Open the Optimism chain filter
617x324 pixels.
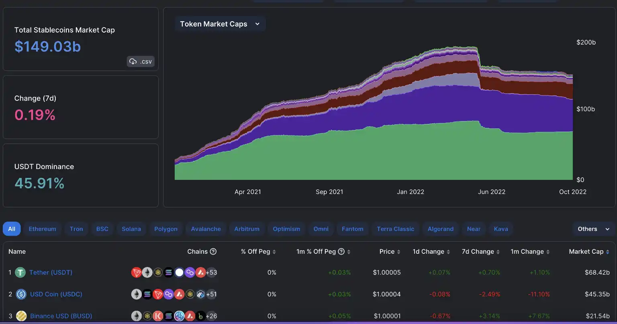click(x=286, y=229)
